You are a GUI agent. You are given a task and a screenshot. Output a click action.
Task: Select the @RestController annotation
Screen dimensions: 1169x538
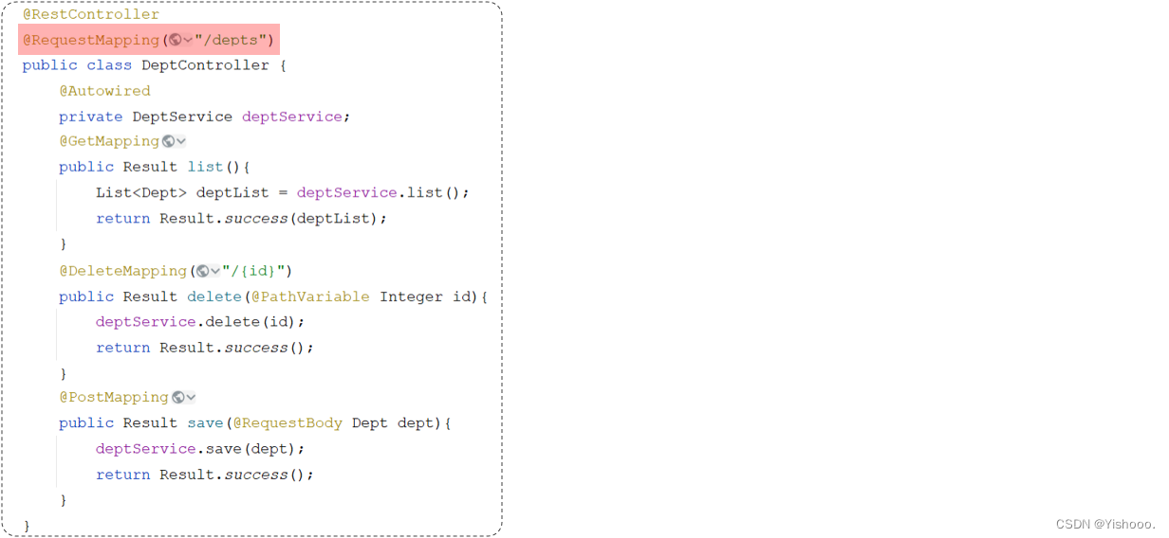tap(91, 15)
